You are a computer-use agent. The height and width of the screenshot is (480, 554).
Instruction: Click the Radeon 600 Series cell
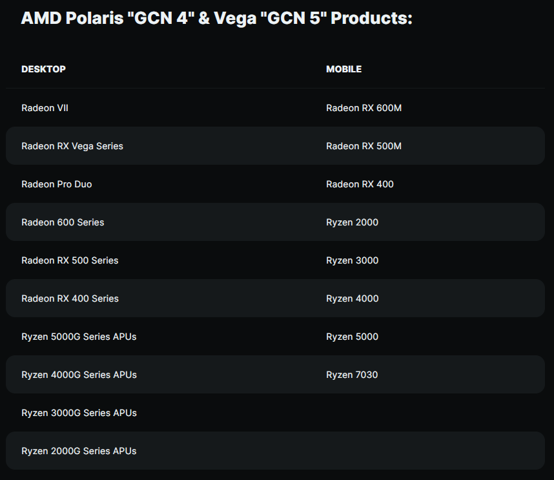63,222
